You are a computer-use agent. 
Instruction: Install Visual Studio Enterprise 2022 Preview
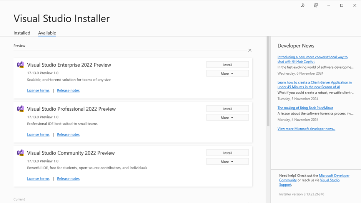(228, 65)
